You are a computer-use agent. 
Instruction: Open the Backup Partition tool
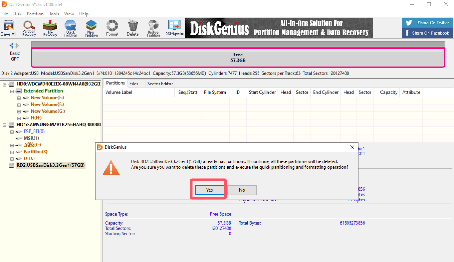click(x=153, y=28)
